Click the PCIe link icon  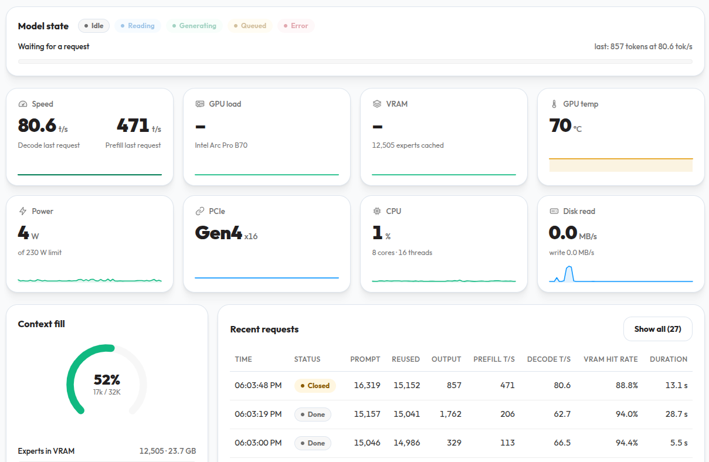[x=199, y=211]
